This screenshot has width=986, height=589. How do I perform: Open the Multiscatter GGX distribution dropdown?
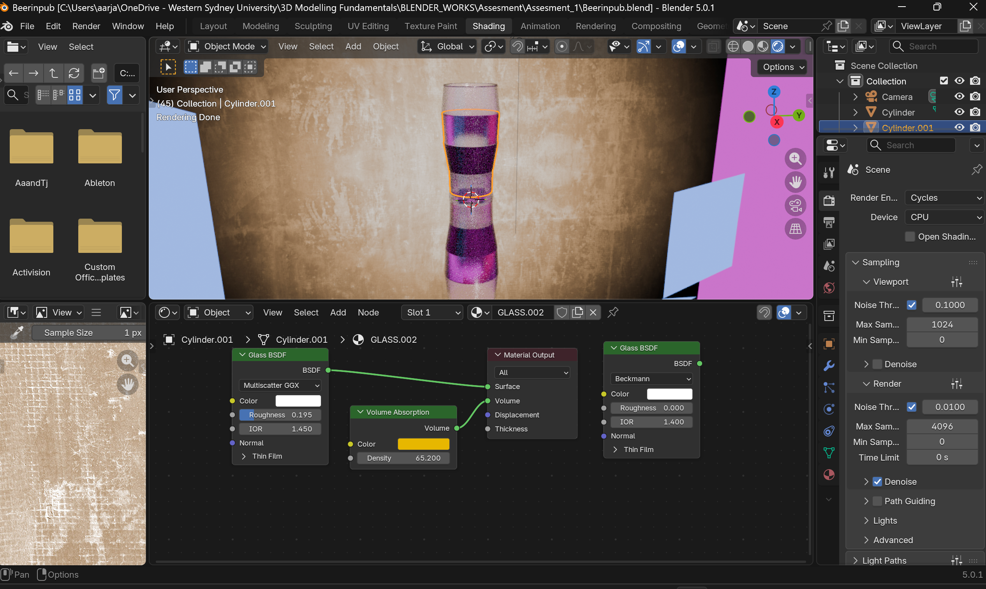pyautogui.click(x=280, y=386)
